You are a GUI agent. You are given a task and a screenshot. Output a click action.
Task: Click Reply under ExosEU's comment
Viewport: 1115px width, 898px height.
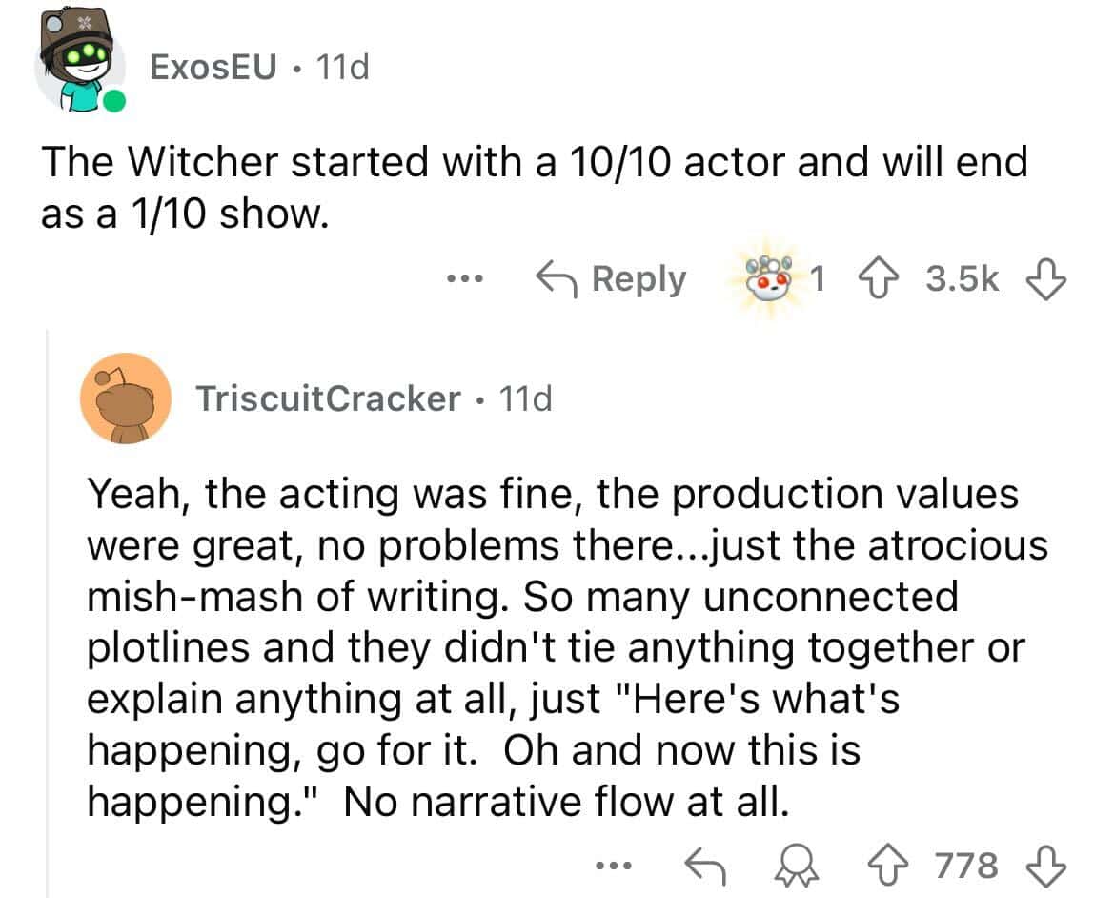[x=610, y=278]
